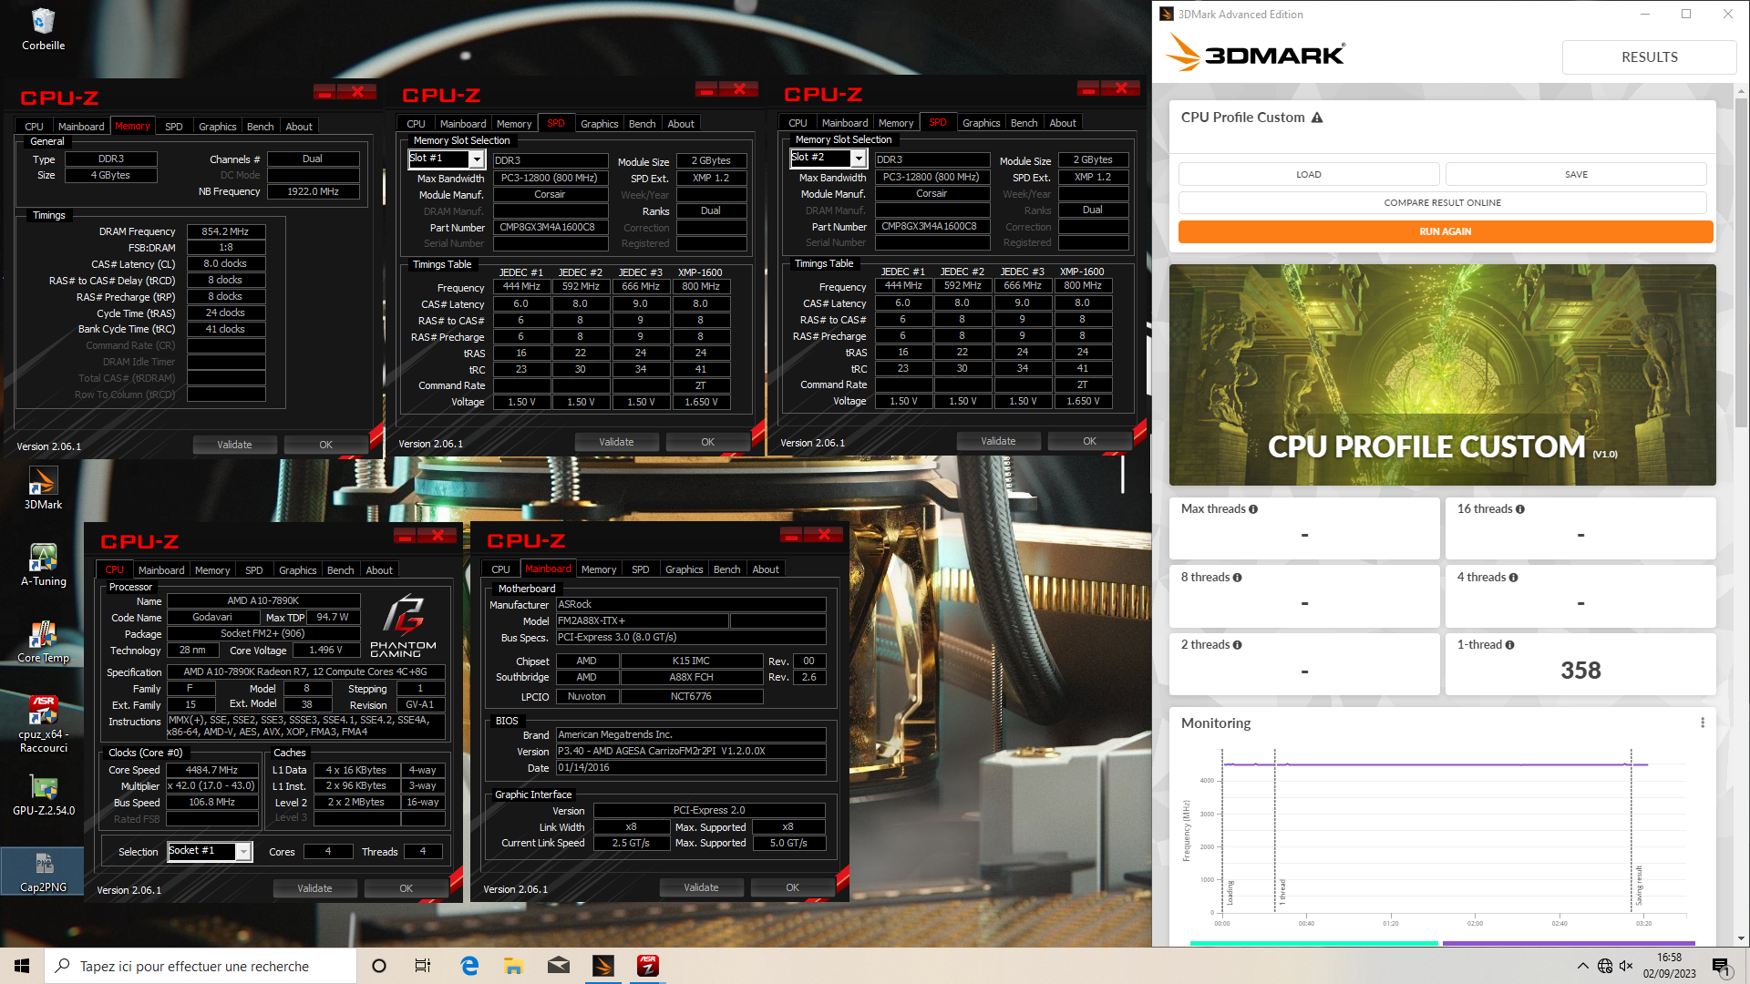The image size is (1750, 984).
Task: Click the motherboard Model field FM2A88X-ITX+
Action: (642, 621)
